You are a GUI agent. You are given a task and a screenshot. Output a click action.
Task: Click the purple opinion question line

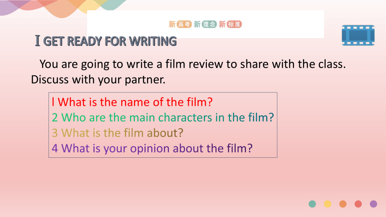click(152, 148)
